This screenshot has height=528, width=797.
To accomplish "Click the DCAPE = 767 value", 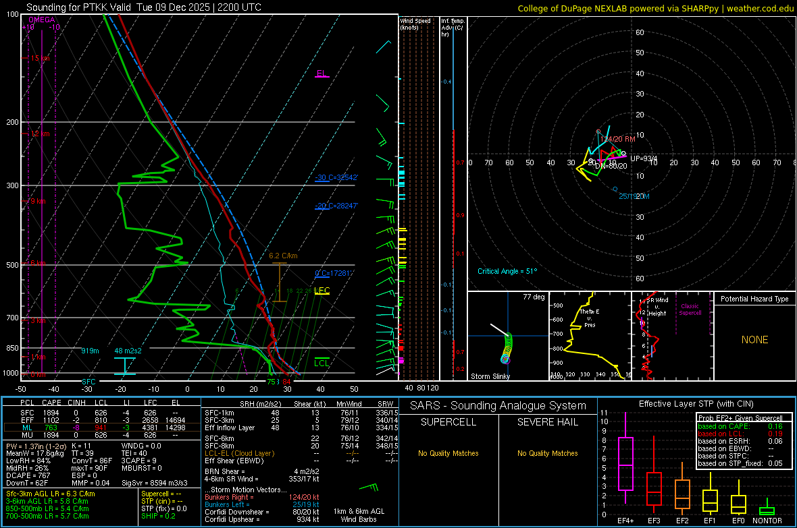I will [x=28, y=475].
